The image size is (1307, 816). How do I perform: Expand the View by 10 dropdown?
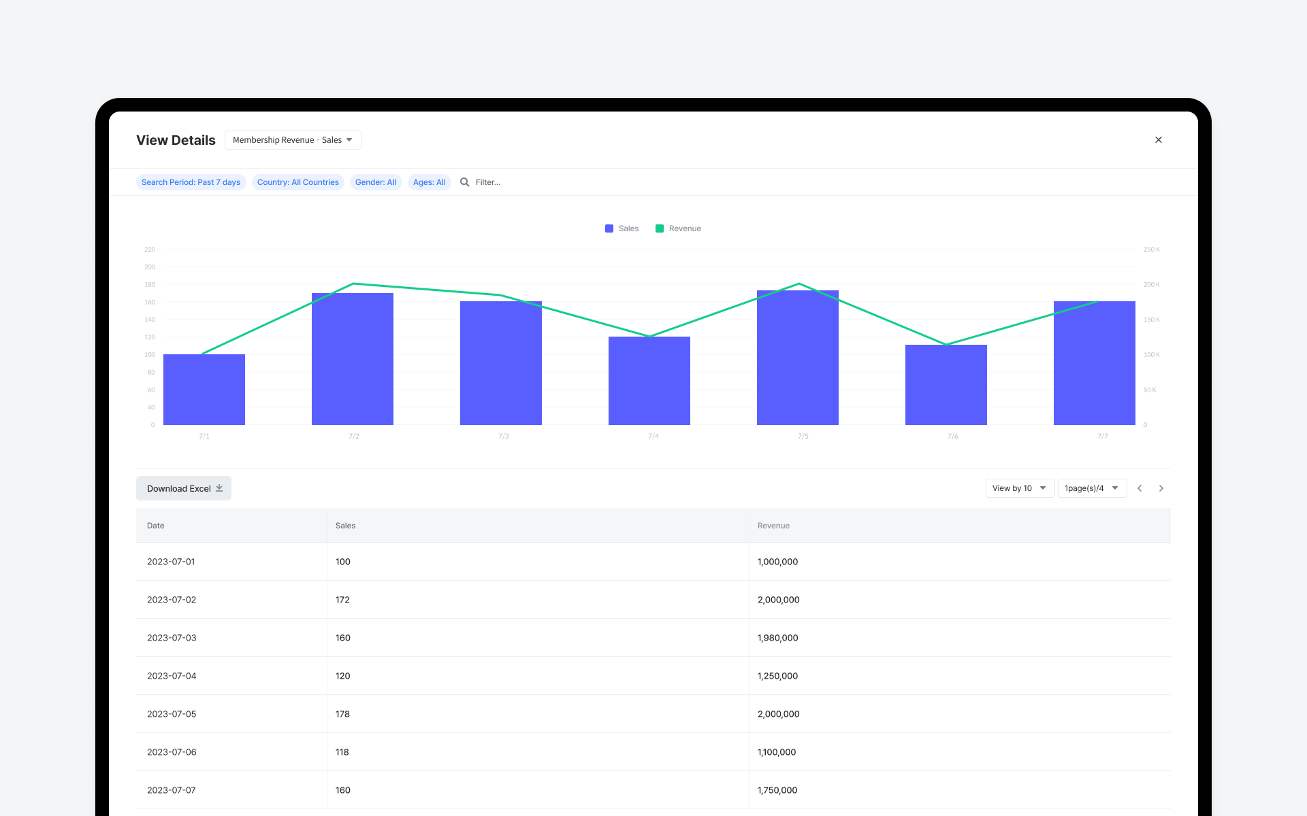coord(1020,488)
